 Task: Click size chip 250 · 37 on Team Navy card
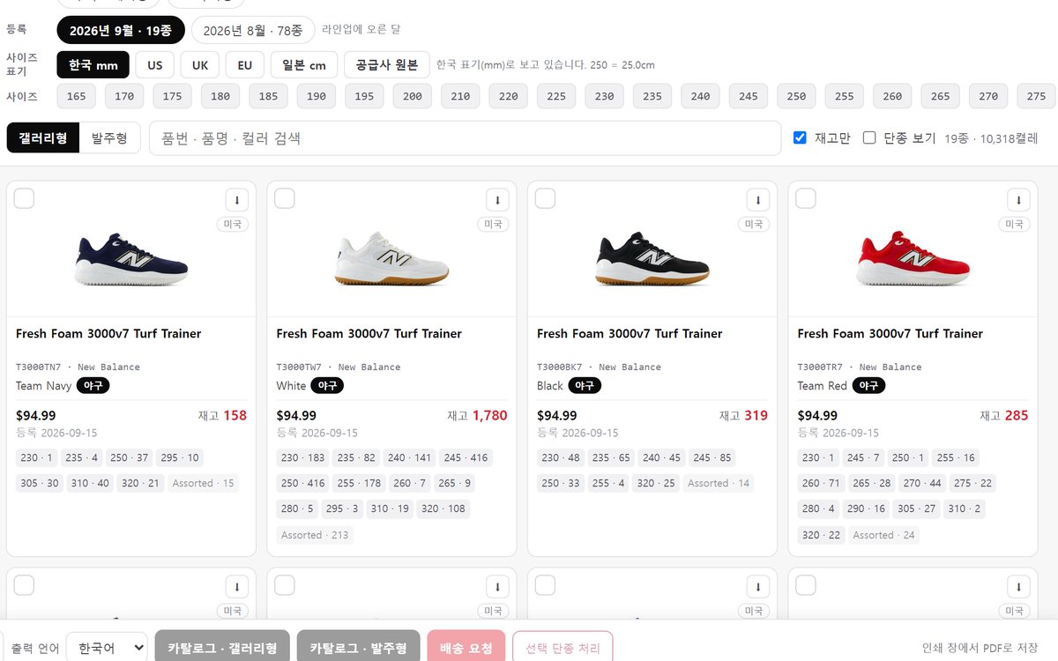click(129, 457)
